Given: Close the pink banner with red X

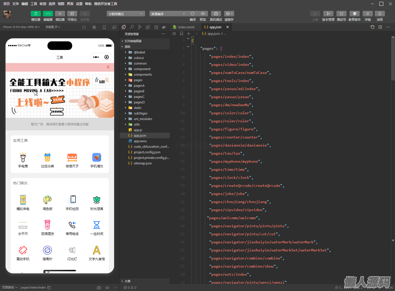Looking at the screenshot, I should (108, 67).
